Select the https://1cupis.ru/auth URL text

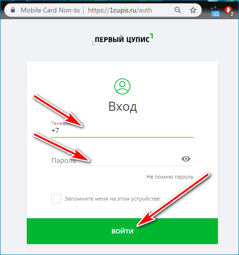tap(120, 10)
